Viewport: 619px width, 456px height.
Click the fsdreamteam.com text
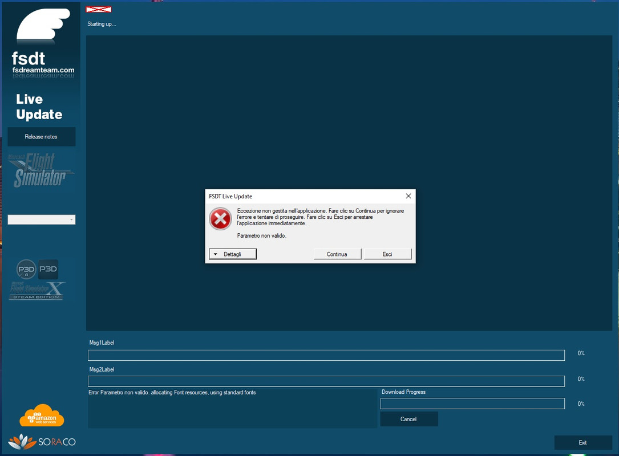coord(43,70)
